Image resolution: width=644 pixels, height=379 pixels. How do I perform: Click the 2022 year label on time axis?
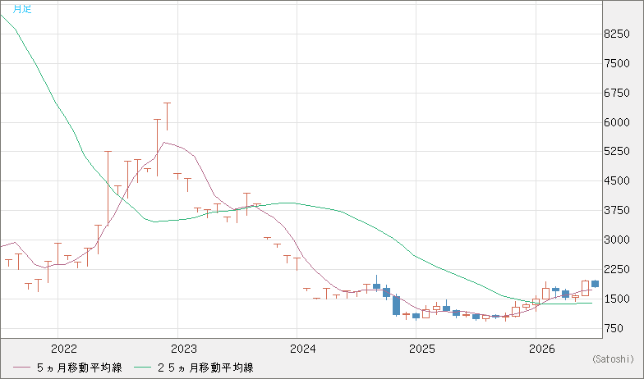[64, 349]
